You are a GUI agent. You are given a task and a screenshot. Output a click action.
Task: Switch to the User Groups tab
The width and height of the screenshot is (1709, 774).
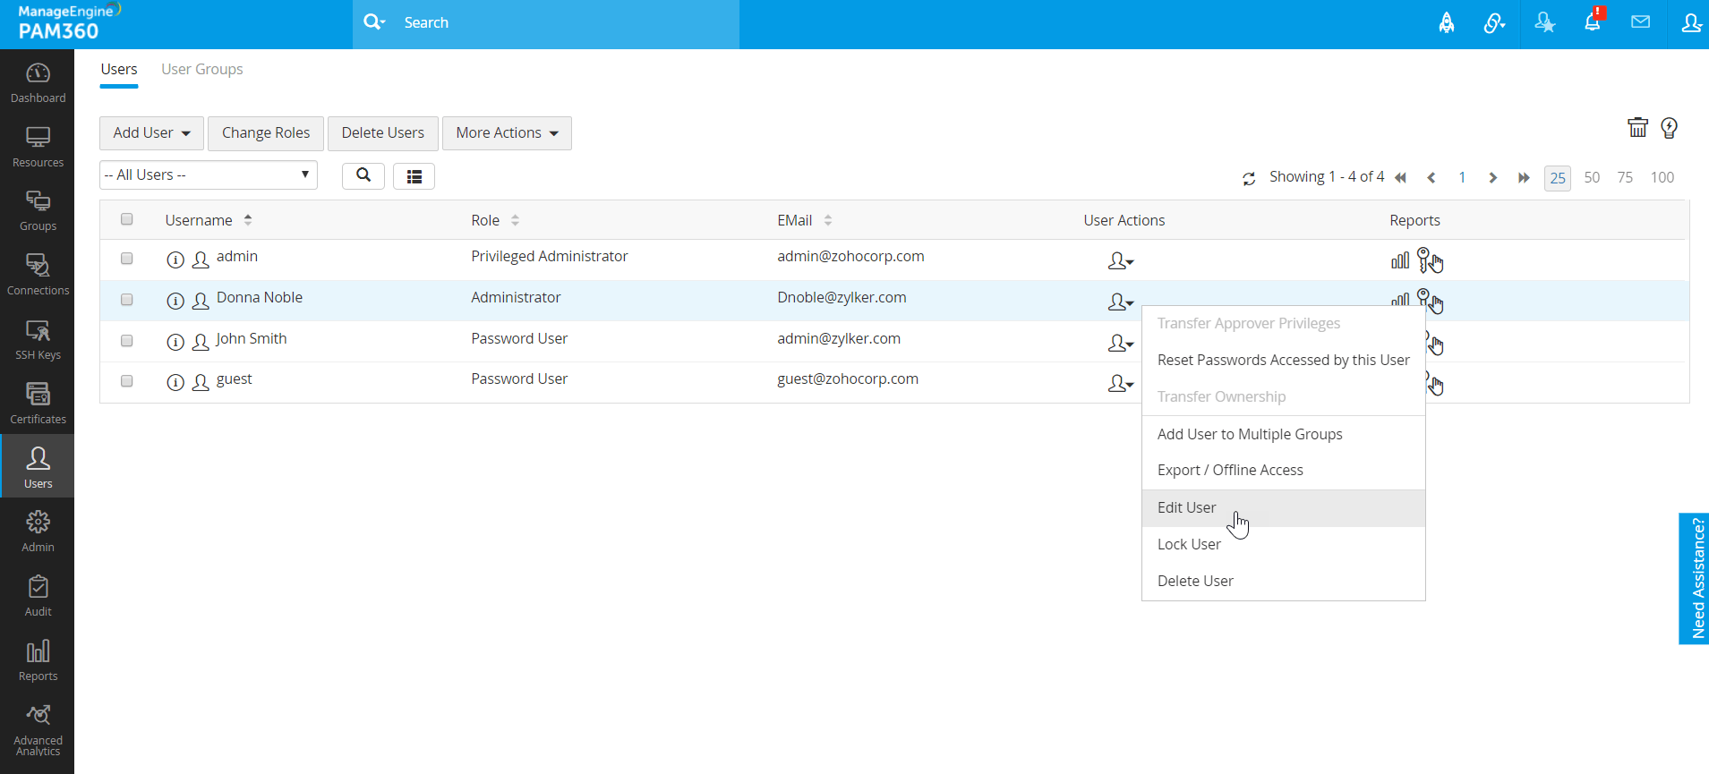(x=201, y=70)
